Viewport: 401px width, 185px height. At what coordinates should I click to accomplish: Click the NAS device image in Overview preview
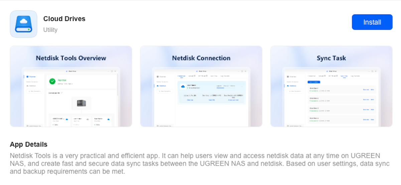tap(82, 103)
